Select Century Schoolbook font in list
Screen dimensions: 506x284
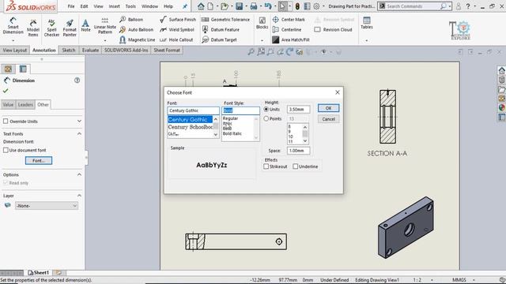click(190, 127)
